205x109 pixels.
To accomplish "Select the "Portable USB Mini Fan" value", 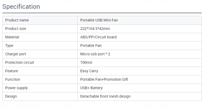I will coord(99,20).
